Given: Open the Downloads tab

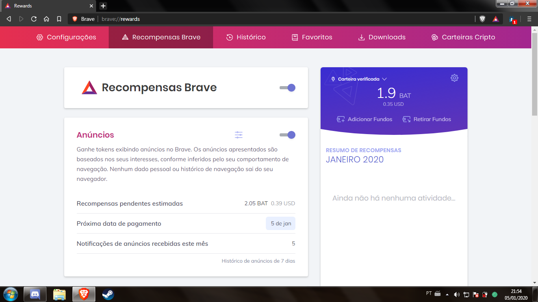Looking at the screenshot, I should tap(381, 37).
